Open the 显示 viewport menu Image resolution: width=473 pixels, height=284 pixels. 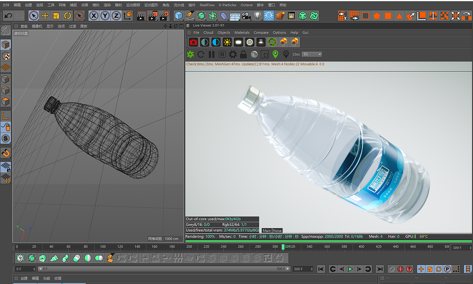point(50,26)
